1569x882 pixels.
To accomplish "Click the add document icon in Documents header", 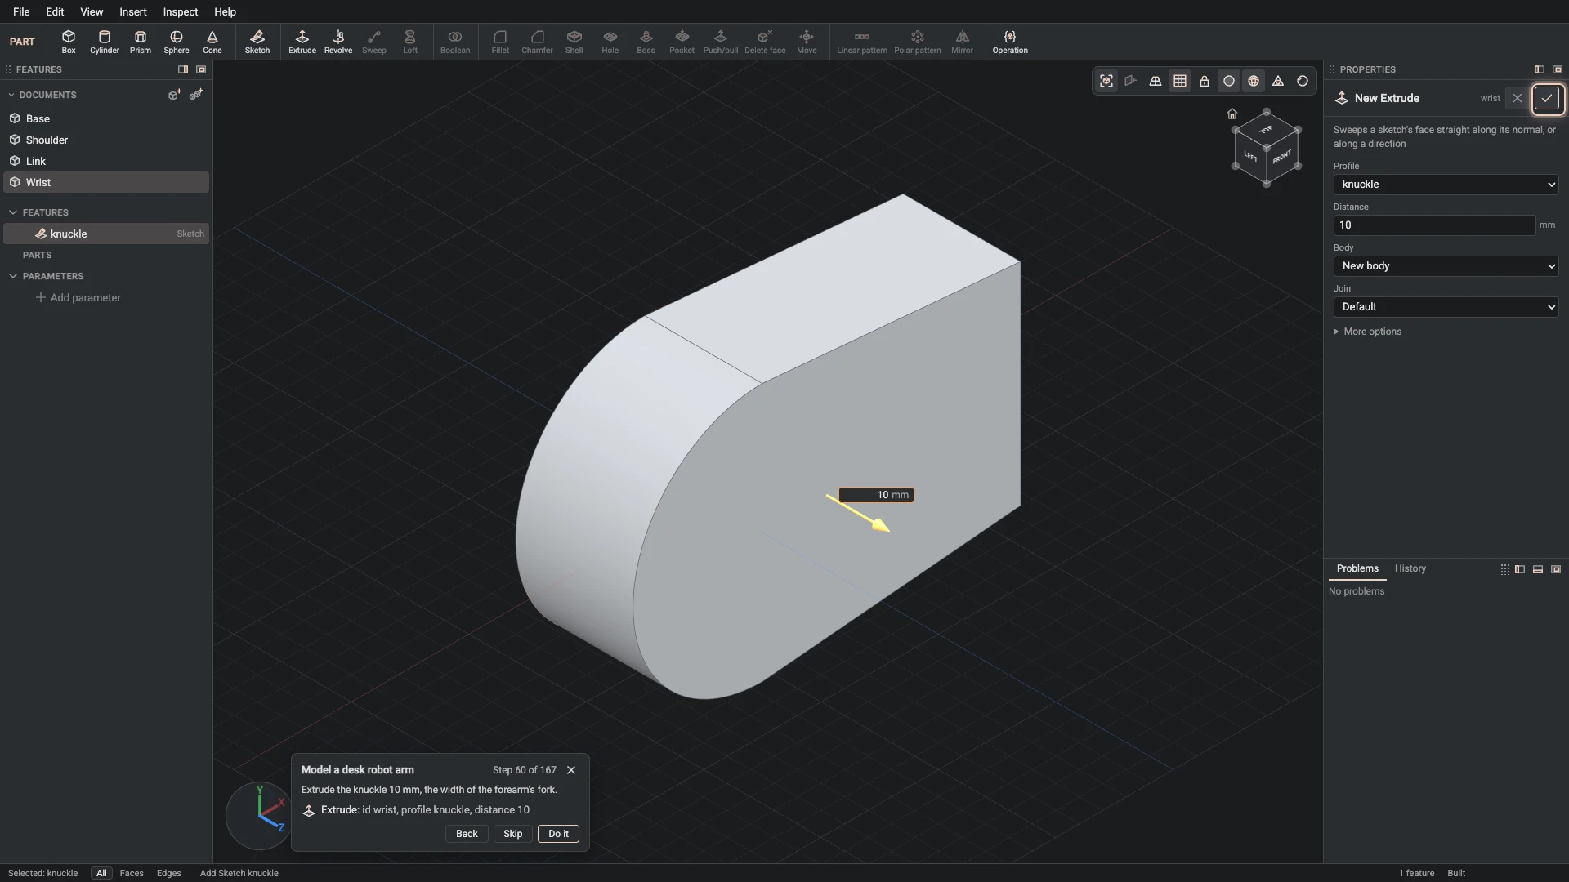I will (174, 95).
